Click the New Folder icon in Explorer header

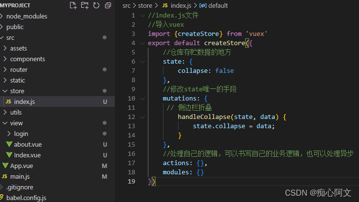(x=85, y=5)
